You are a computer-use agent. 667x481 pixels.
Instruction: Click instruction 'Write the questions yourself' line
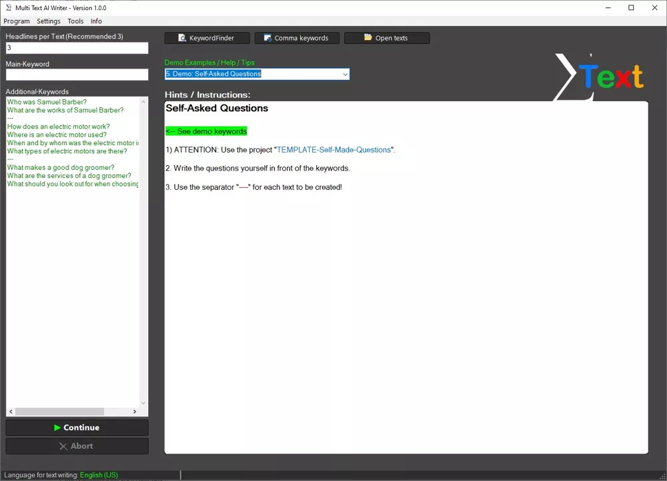(x=257, y=169)
